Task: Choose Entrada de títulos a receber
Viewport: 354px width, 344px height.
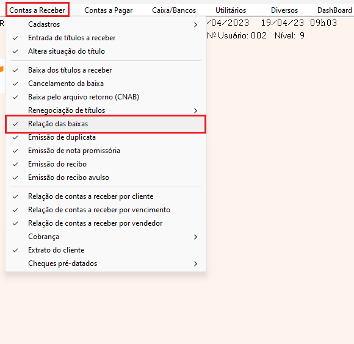Action: pos(106,38)
